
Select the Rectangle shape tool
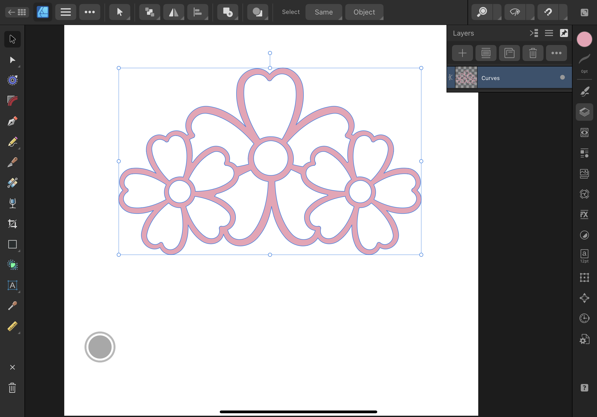tap(12, 244)
